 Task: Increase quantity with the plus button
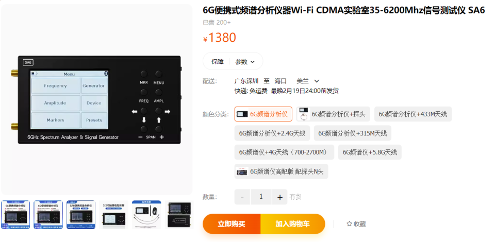point(279,197)
